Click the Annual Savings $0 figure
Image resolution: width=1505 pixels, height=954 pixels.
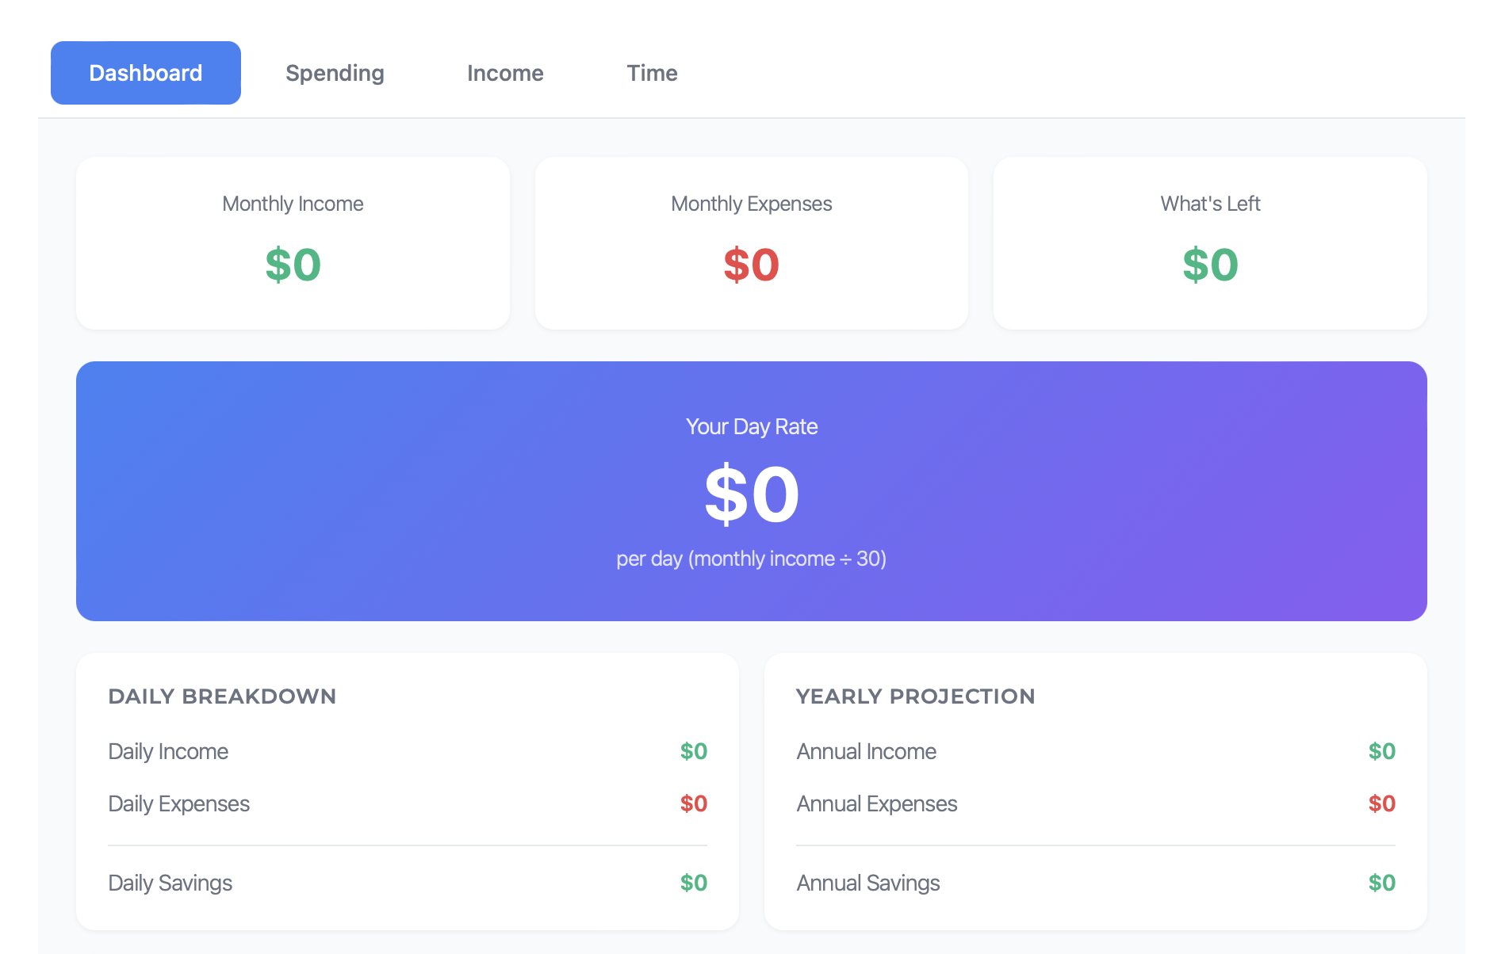[x=1381, y=882]
